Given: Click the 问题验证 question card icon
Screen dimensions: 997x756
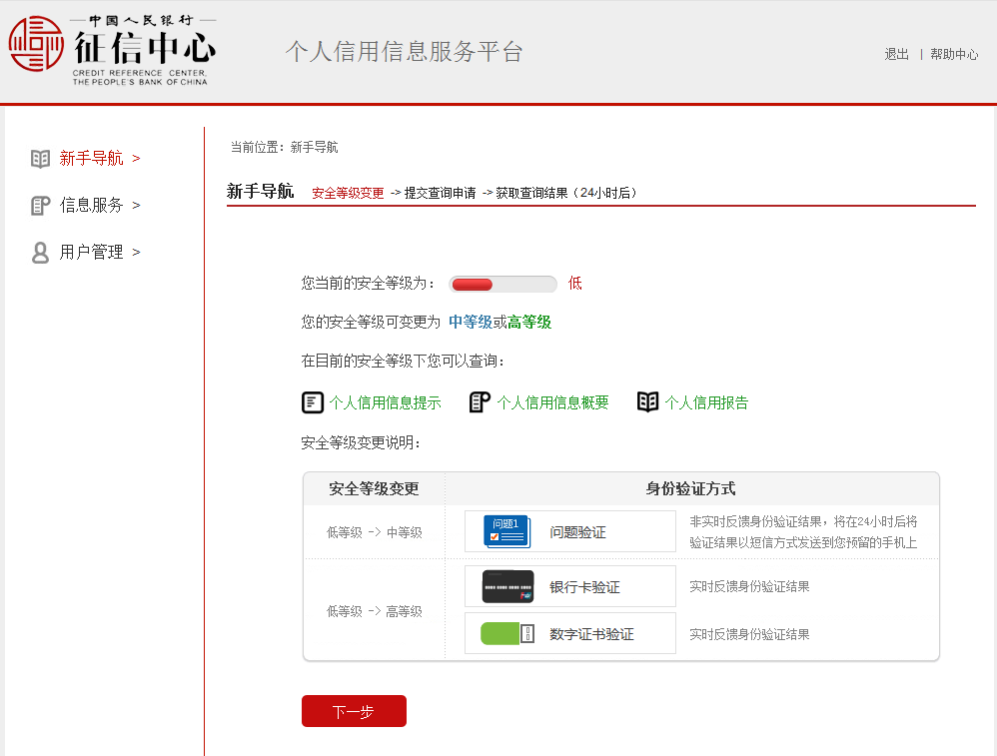Looking at the screenshot, I should point(506,531).
